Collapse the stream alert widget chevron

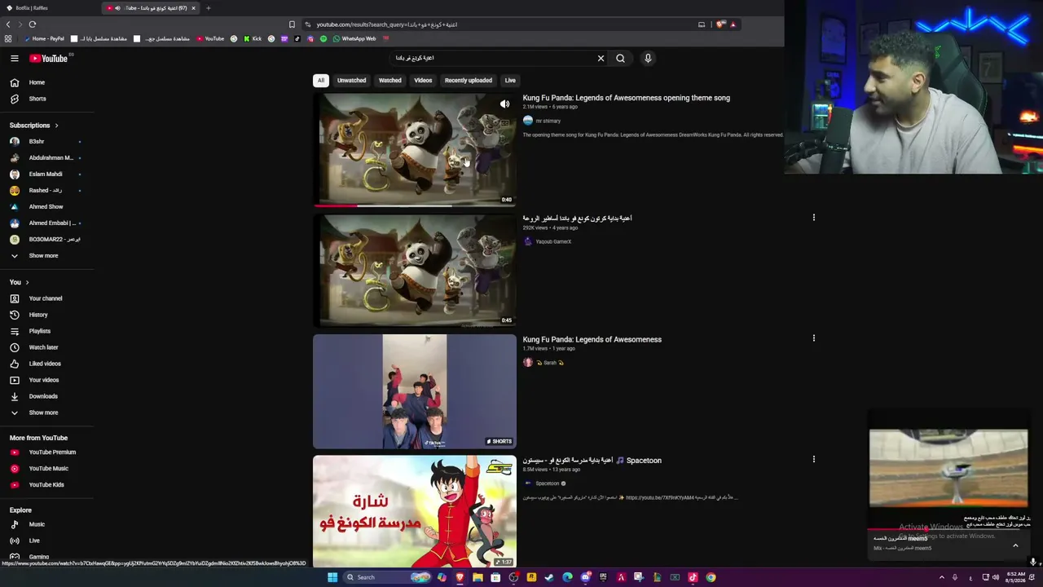pyautogui.click(x=1015, y=545)
